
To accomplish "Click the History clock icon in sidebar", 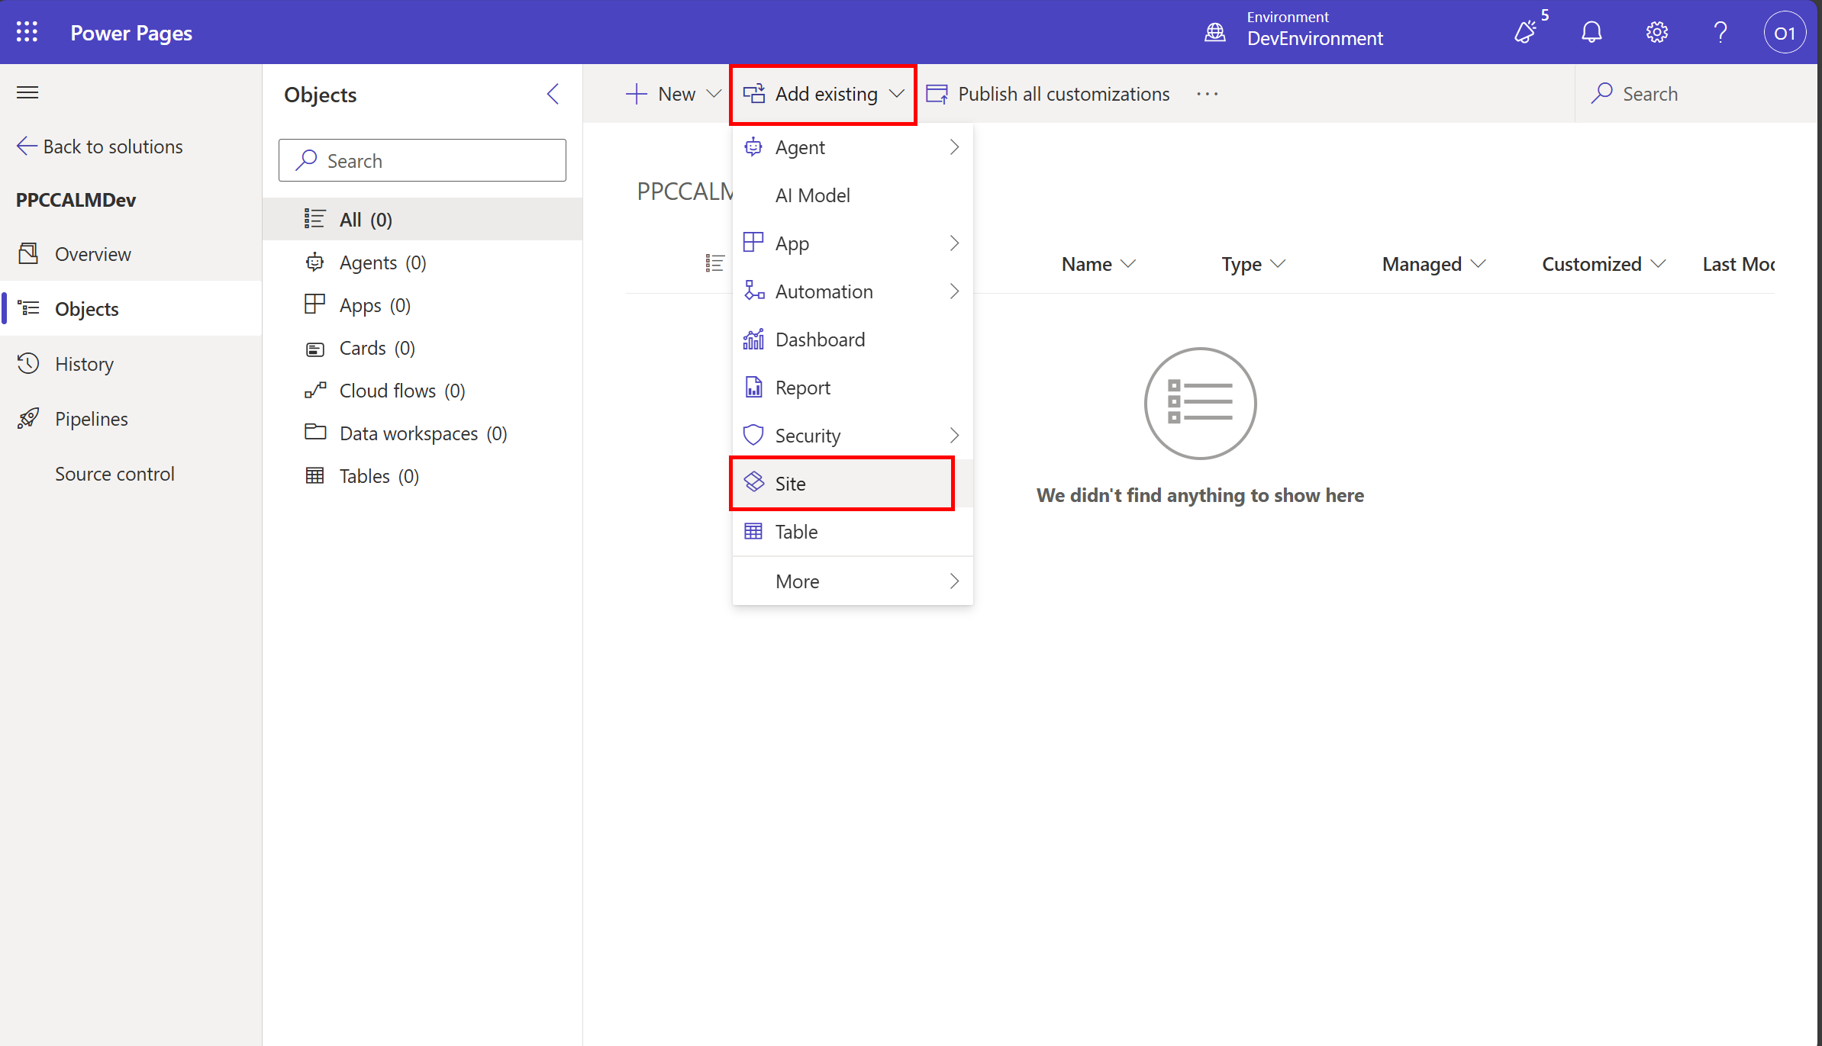I will 28,363.
